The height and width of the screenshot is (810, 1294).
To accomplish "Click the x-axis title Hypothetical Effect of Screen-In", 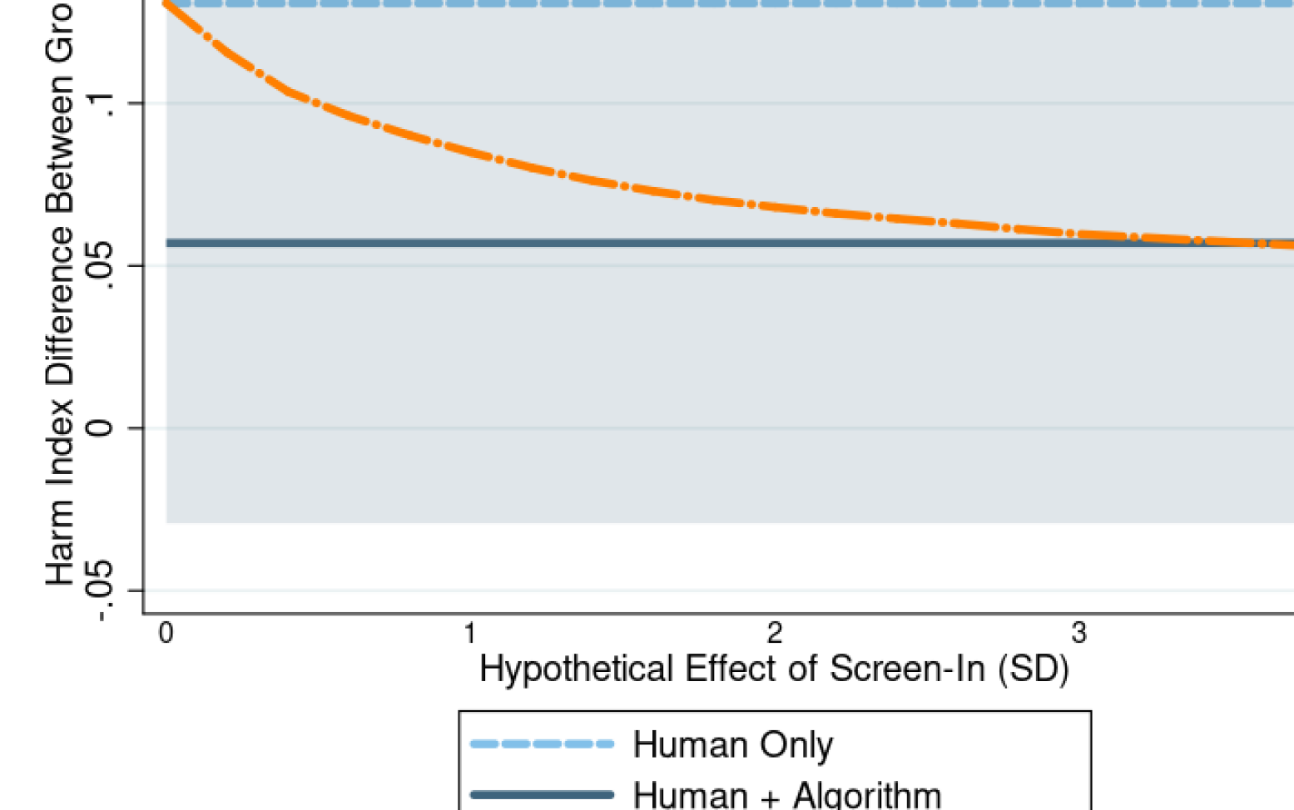I will pyautogui.click(x=774, y=669).
